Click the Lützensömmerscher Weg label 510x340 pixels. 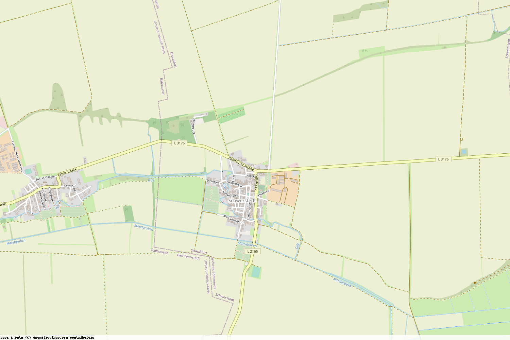tap(17, 157)
